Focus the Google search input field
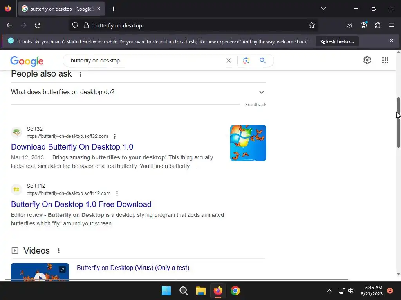This screenshot has width=401, height=300. click(x=146, y=61)
